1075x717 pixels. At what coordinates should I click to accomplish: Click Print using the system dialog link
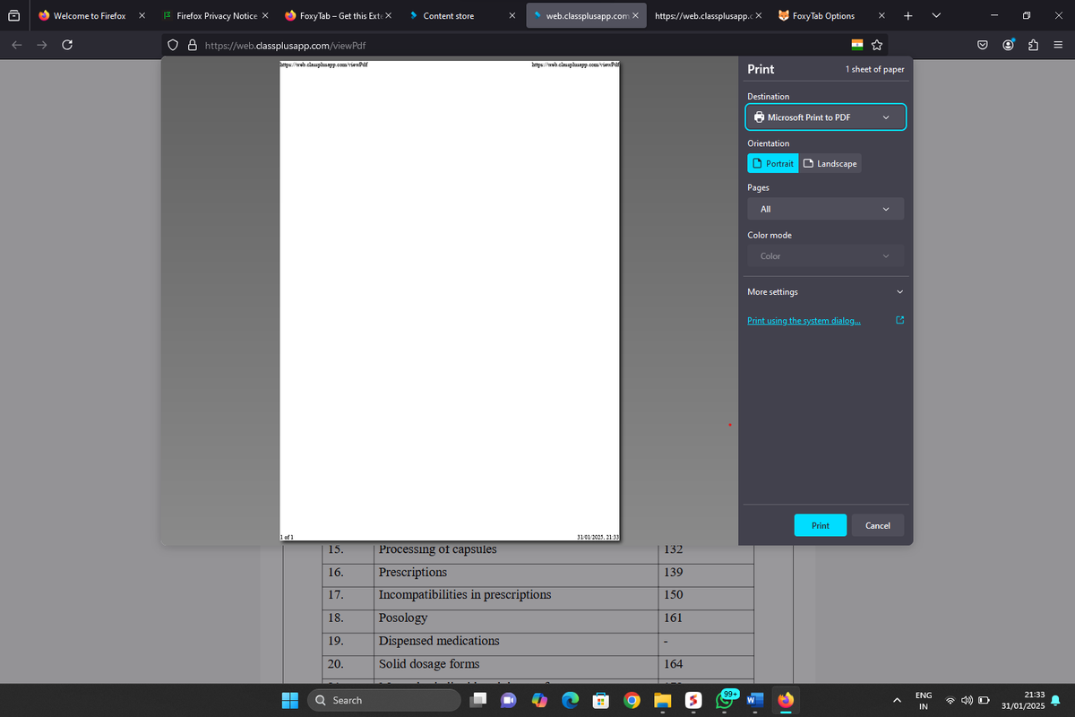click(x=804, y=321)
